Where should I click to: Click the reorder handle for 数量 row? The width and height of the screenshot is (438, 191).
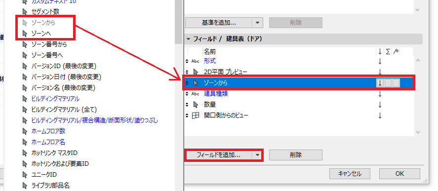(187, 105)
